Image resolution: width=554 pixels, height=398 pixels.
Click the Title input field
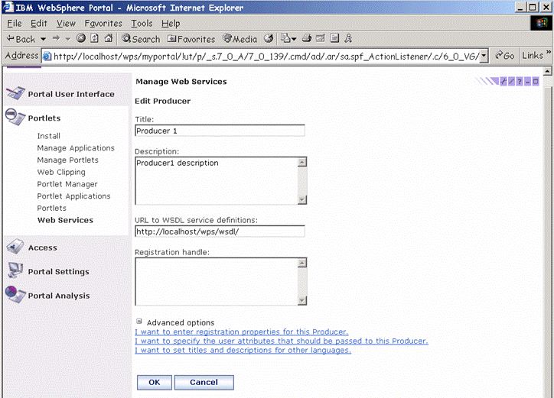tap(220, 131)
